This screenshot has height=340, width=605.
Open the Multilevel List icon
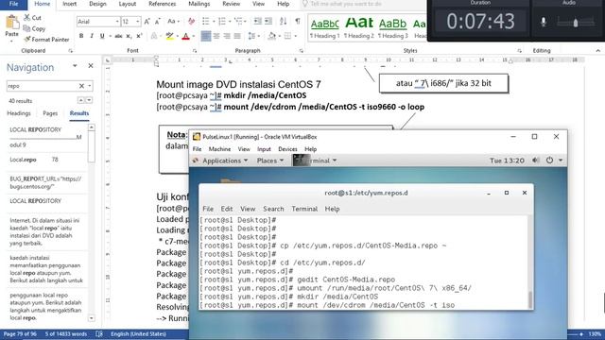(239, 21)
